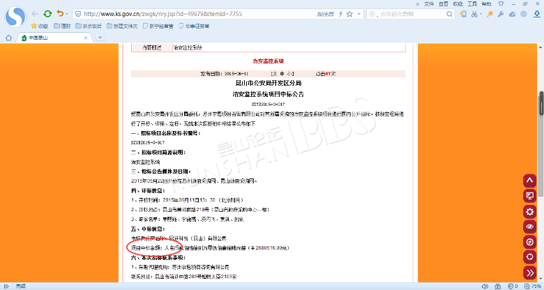Viewport: 544px width, 290px height.
Task: Click the search magnifier icon
Action: (449, 14)
